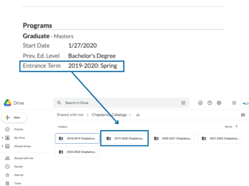Reverse sort direction arrow next to Name
Screen dimensions: 249x186
236,127
